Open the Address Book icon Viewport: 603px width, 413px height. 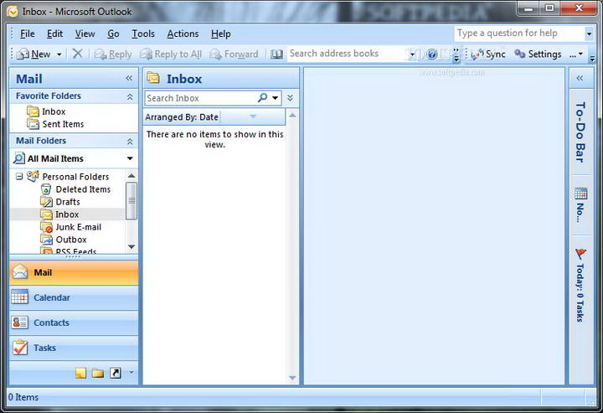(276, 54)
